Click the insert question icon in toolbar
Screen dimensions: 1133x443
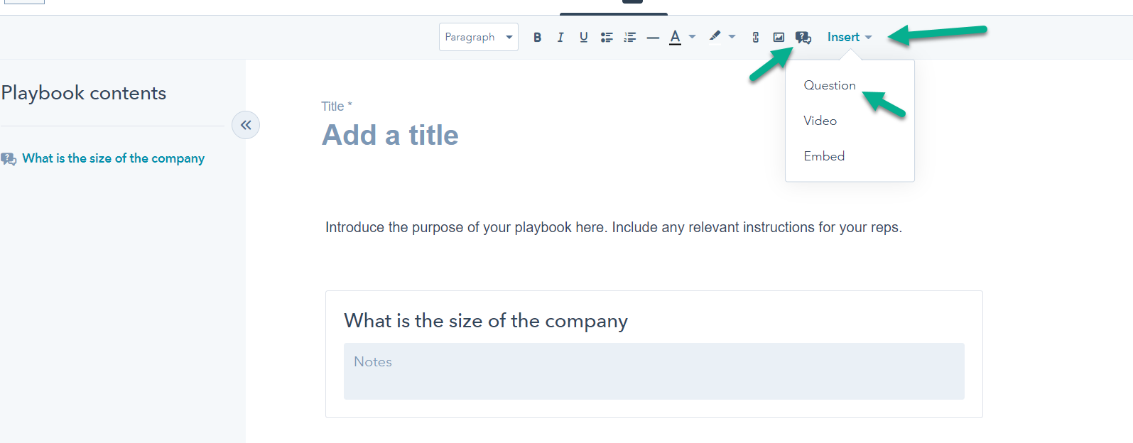803,37
